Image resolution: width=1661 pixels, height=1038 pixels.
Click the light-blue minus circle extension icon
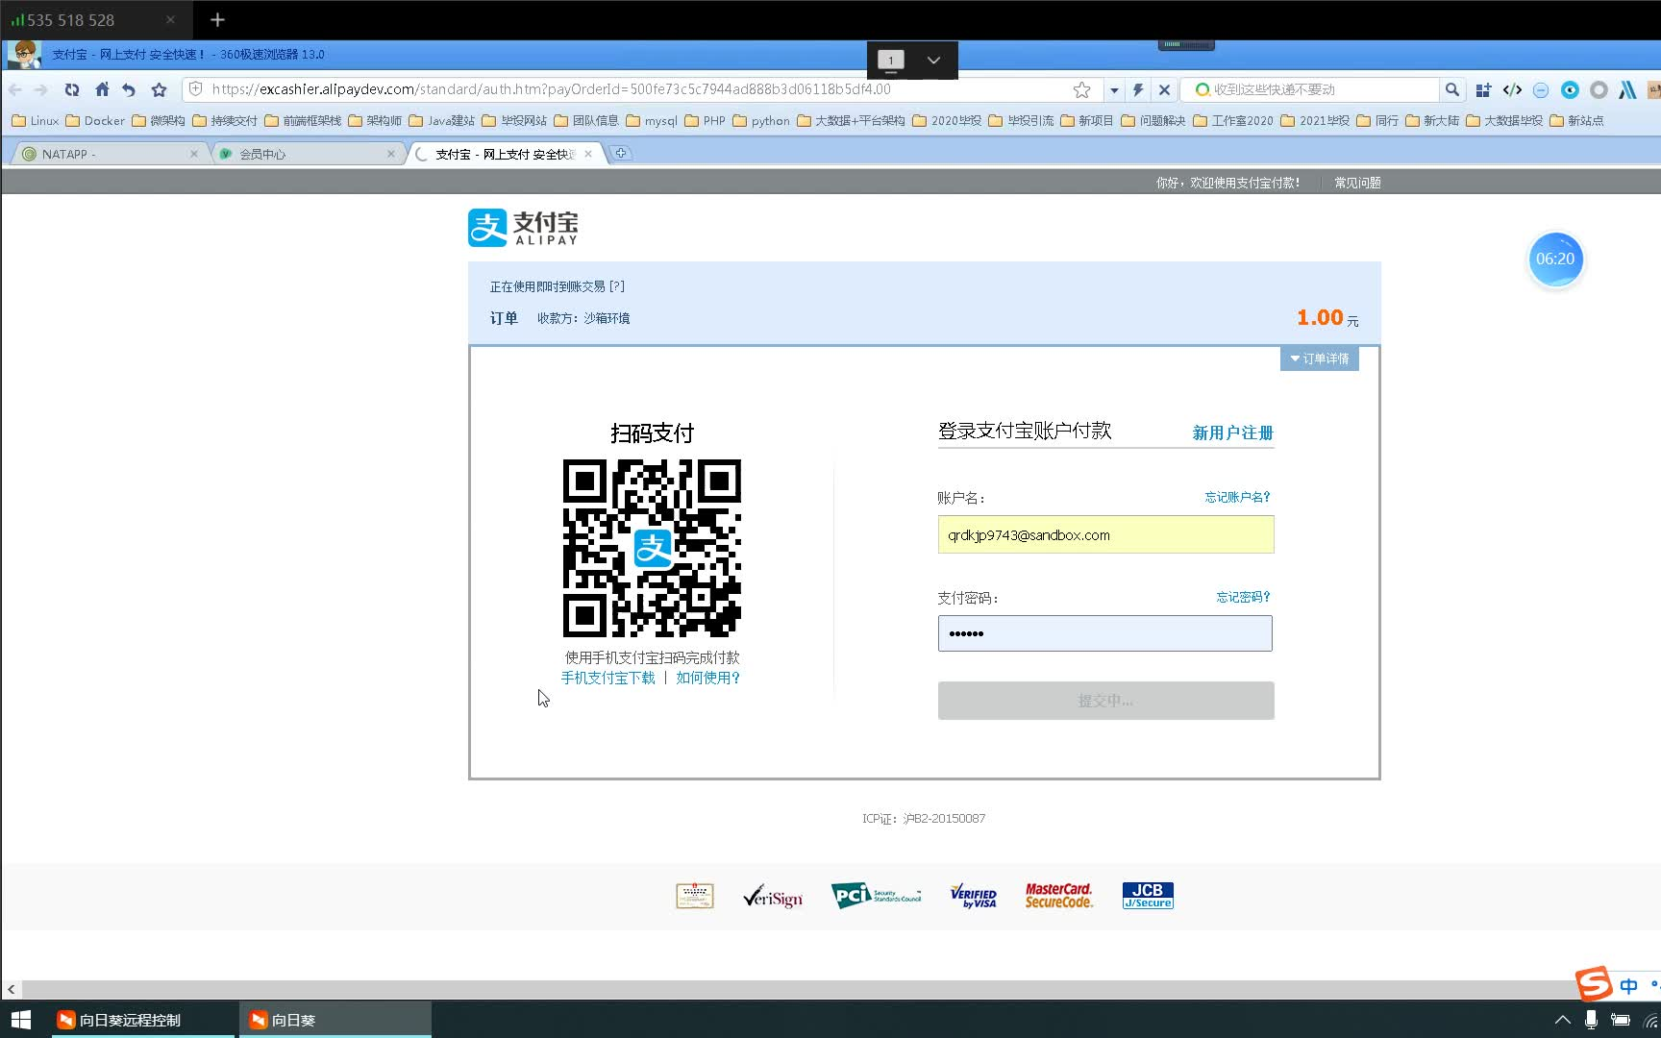tap(1541, 89)
